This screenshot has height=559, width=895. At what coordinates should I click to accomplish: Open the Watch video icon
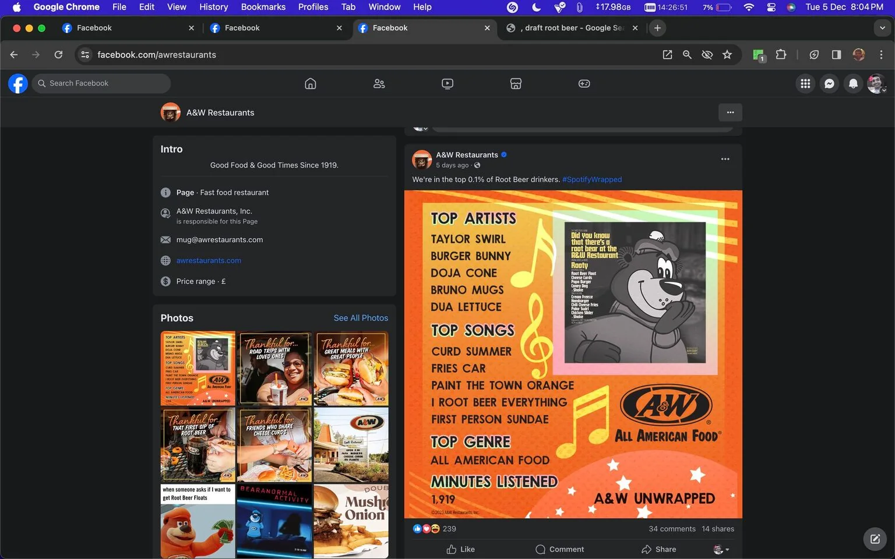[447, 83]
